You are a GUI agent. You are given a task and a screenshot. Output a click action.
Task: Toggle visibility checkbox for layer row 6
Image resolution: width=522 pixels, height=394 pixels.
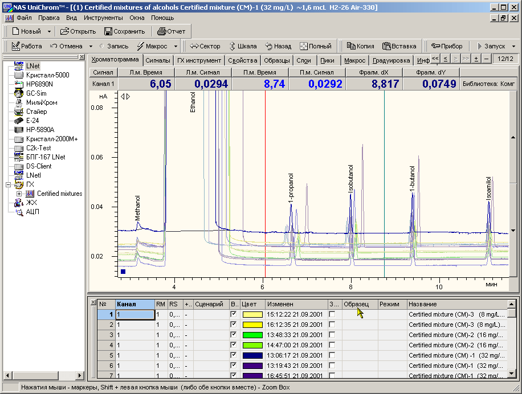[x=234, y=366]
